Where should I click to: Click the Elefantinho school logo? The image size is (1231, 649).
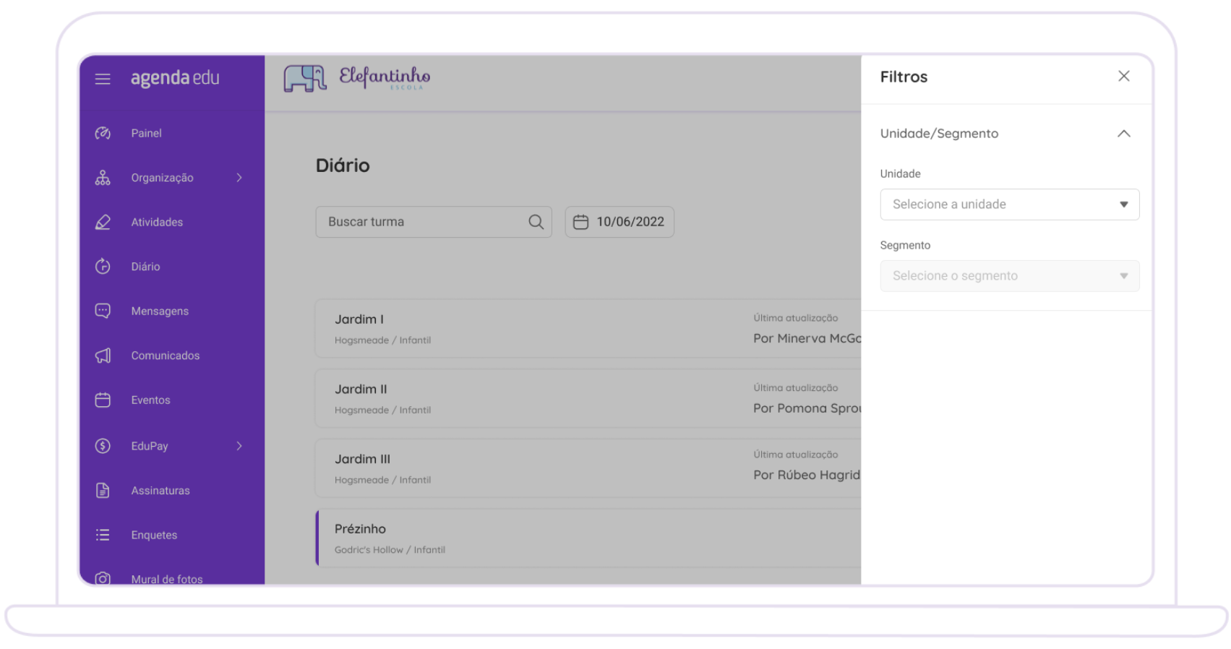pyautogui.click(x=357, y=78)
